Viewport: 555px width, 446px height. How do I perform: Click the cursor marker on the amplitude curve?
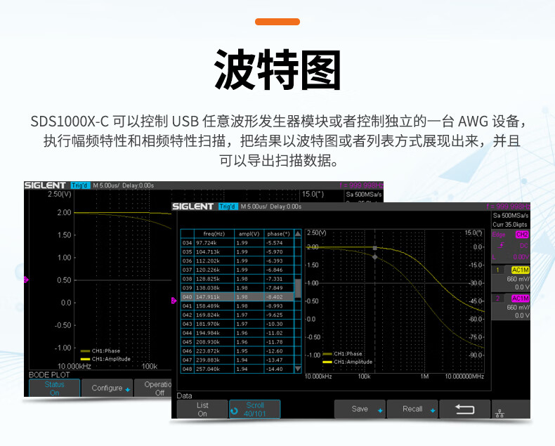(375, 248)
